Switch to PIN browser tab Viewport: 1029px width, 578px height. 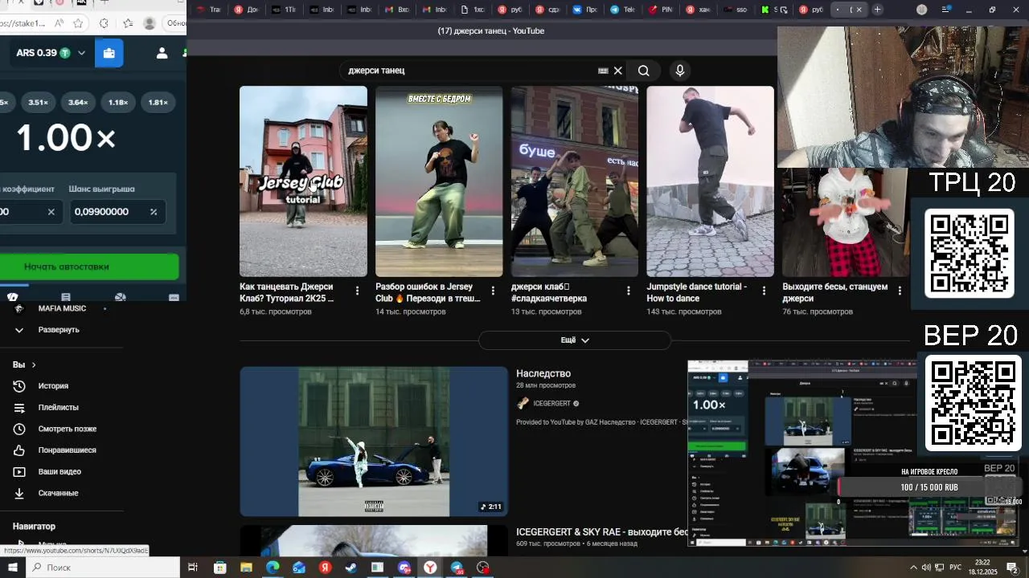point(660,10)
